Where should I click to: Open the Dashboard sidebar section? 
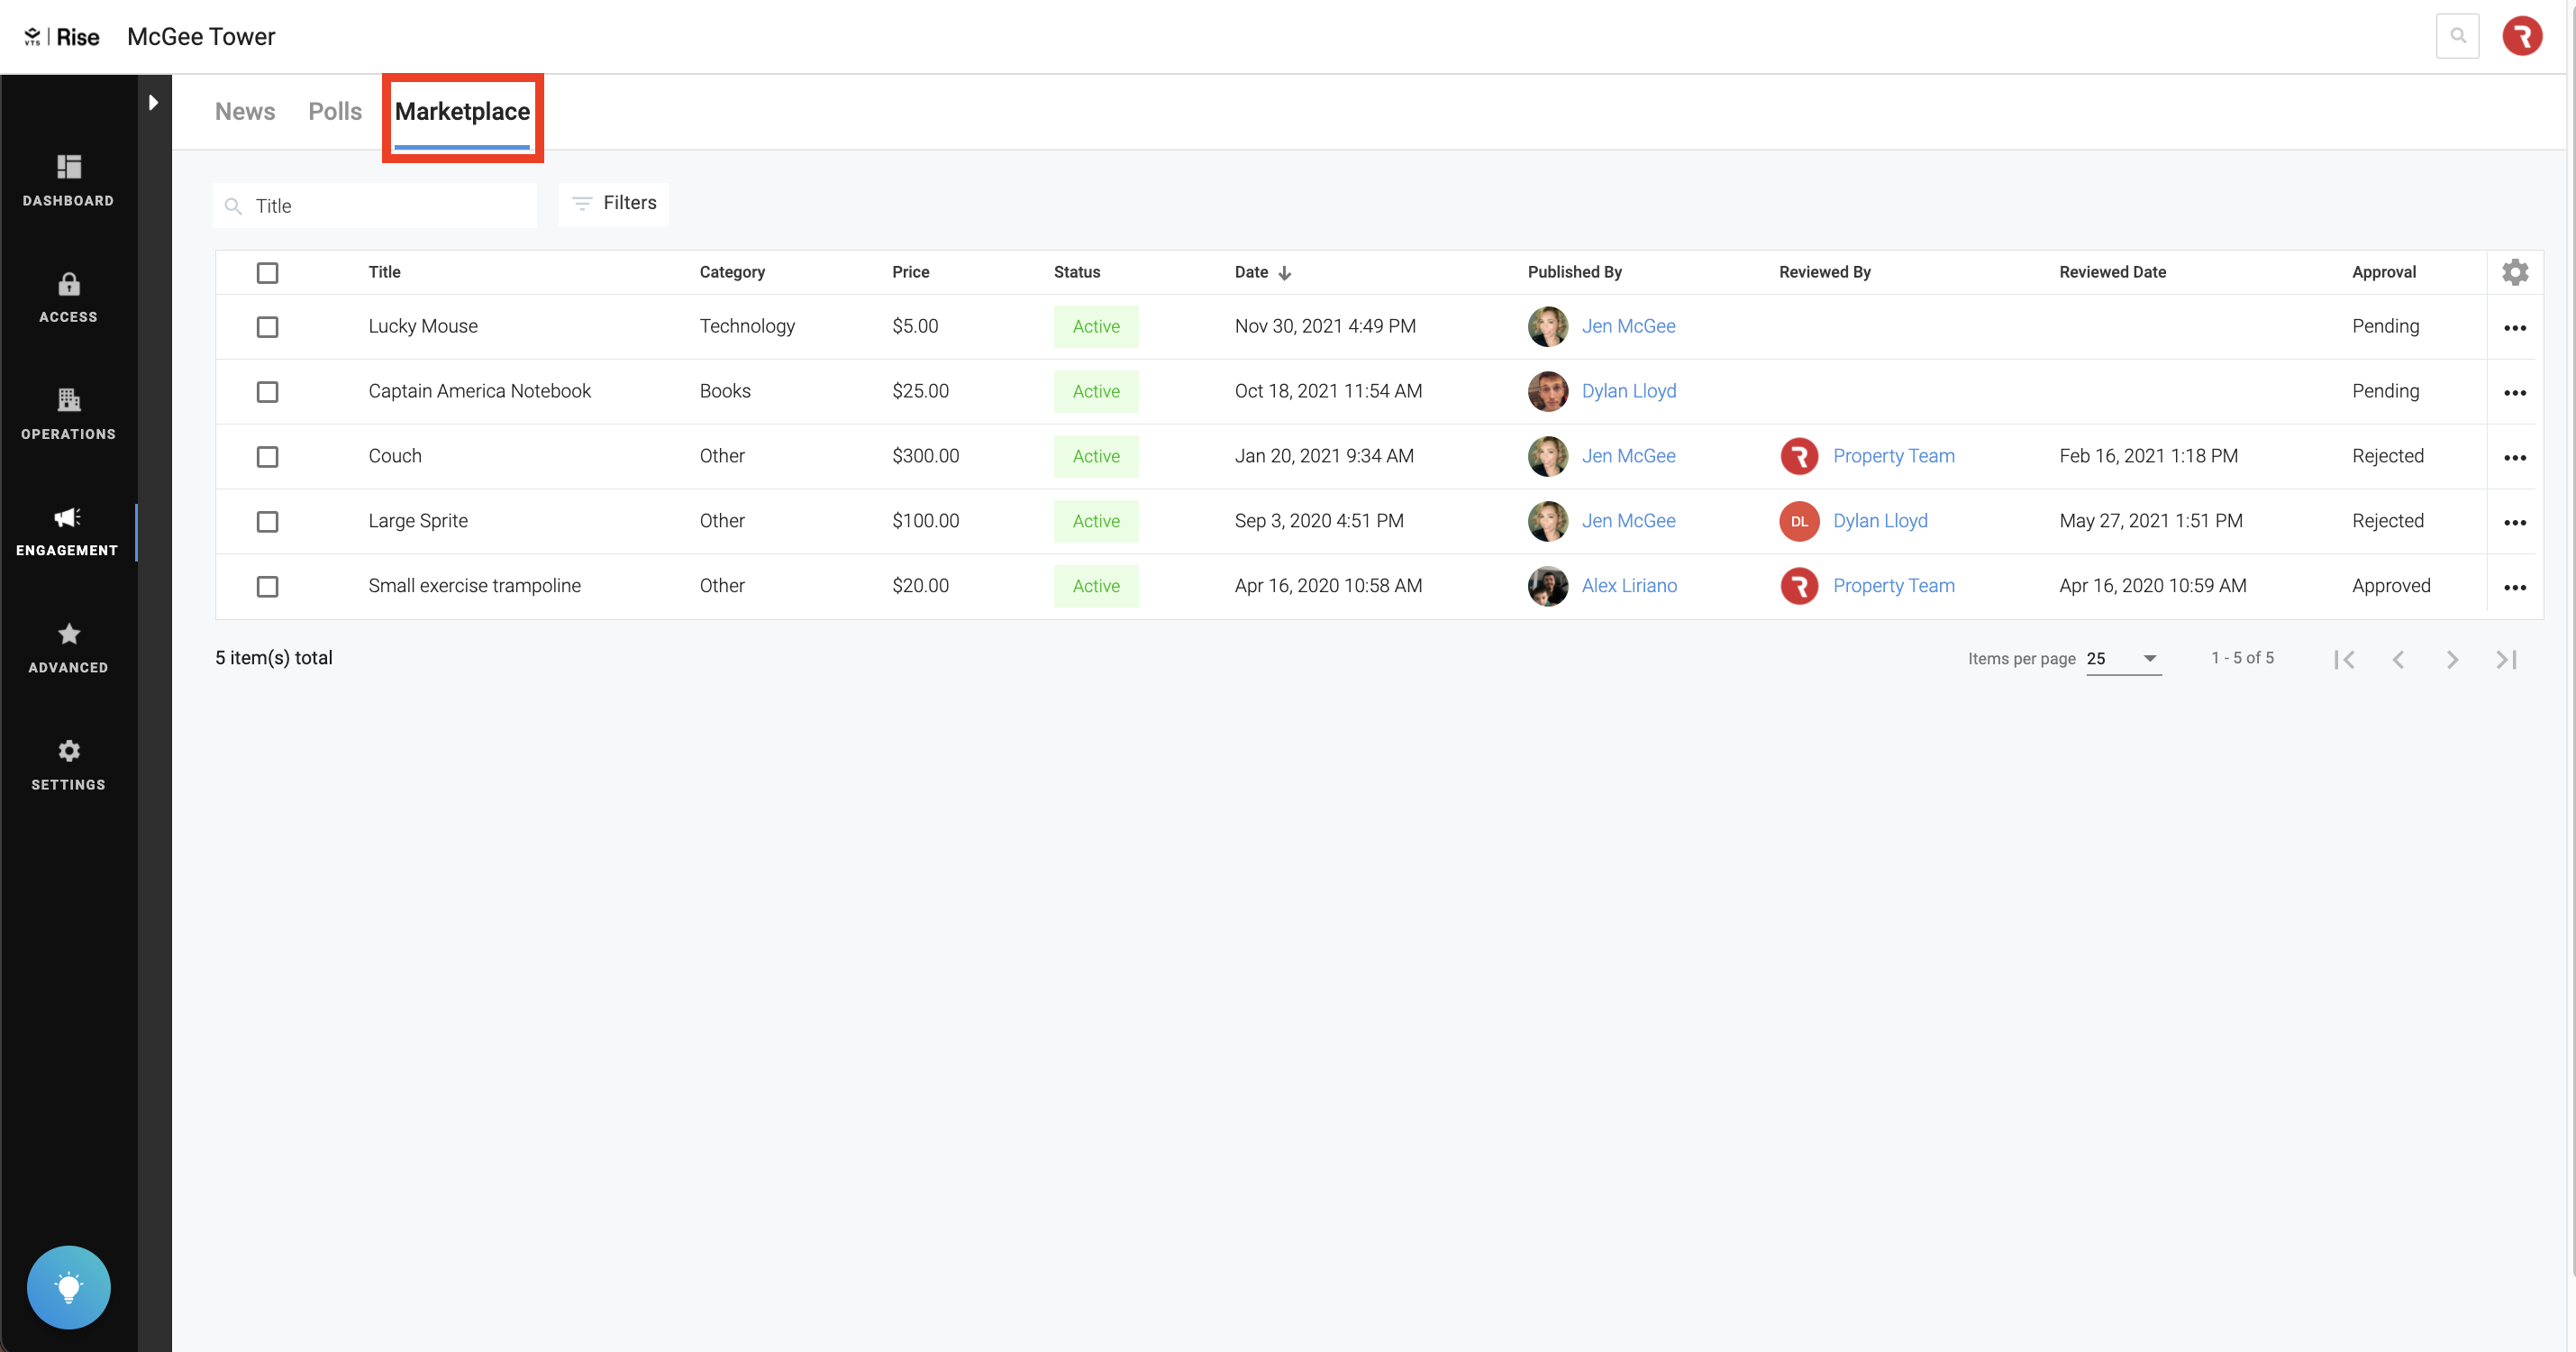pyautogui.click(x=68, y=180)
